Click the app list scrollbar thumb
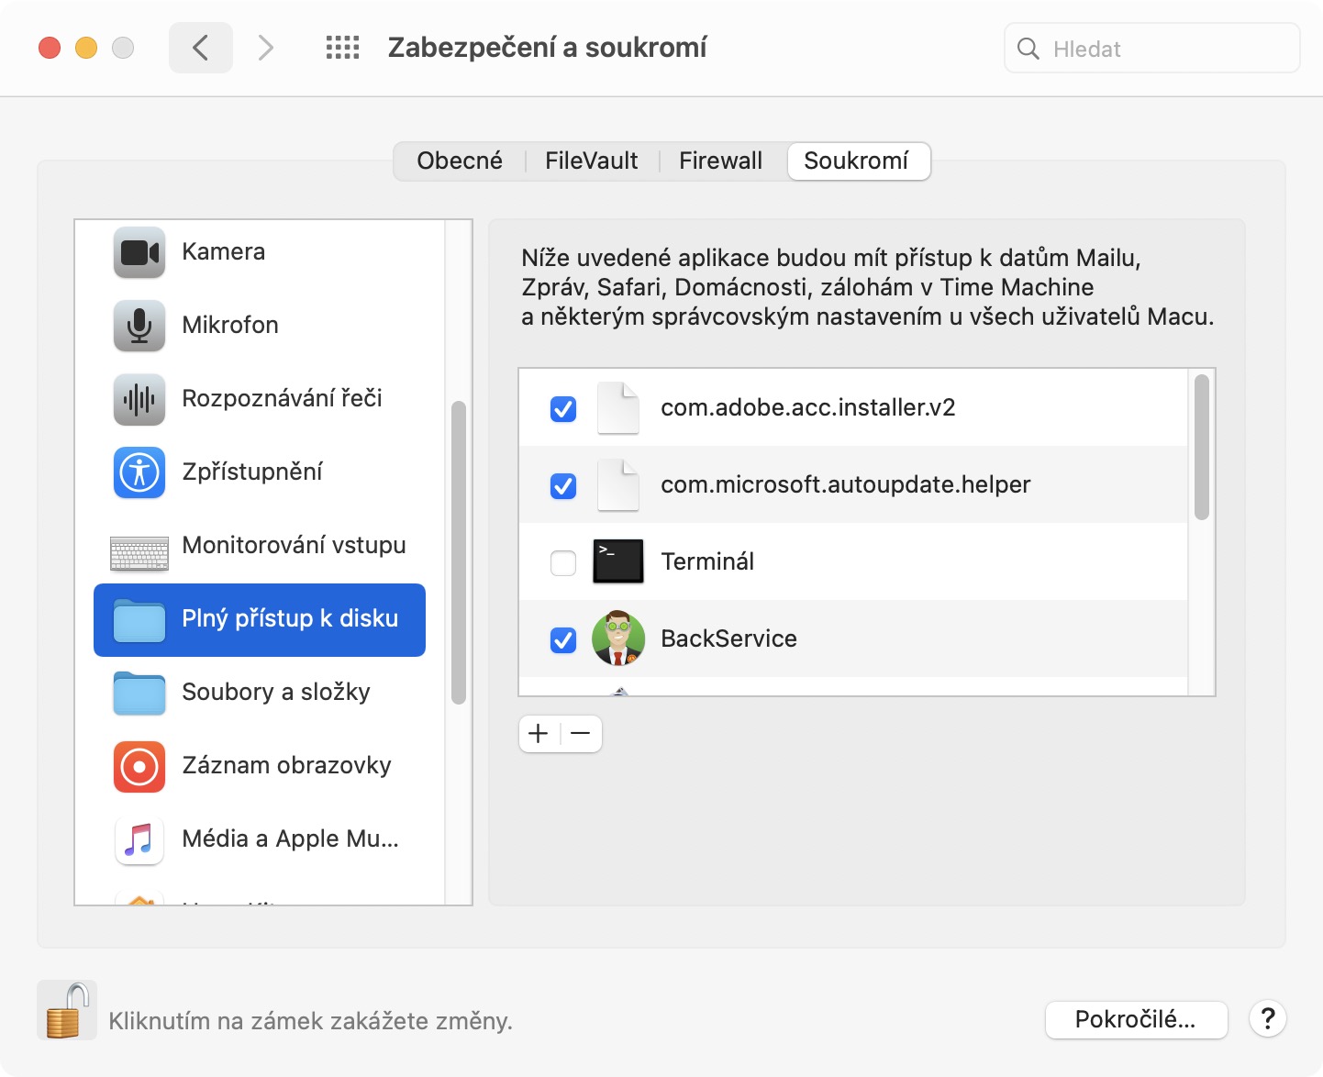 click(x=1202, y=447)
